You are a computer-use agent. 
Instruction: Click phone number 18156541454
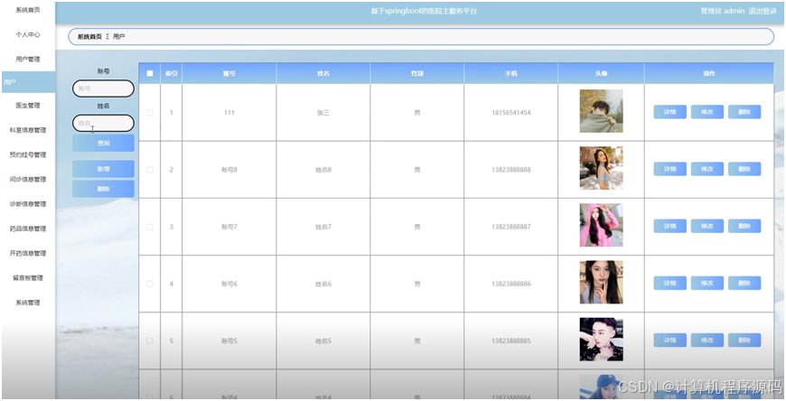tap(510, 113)
